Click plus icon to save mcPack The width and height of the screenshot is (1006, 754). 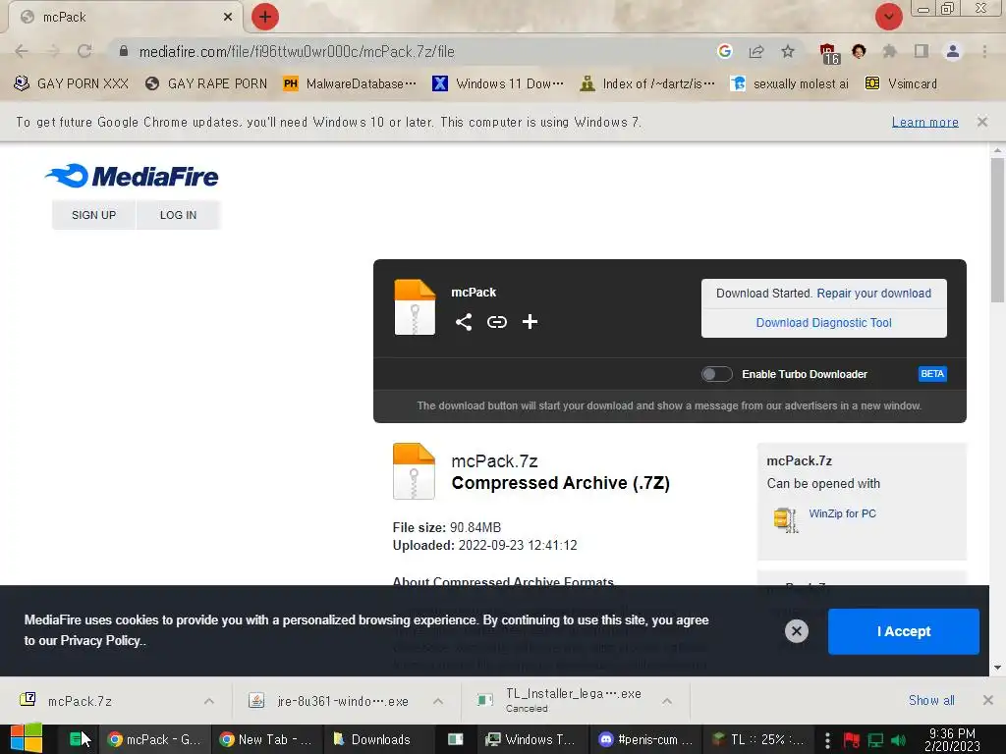pos(530,322)
